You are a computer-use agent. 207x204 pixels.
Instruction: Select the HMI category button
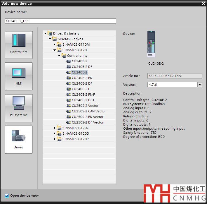pos(19,76)
